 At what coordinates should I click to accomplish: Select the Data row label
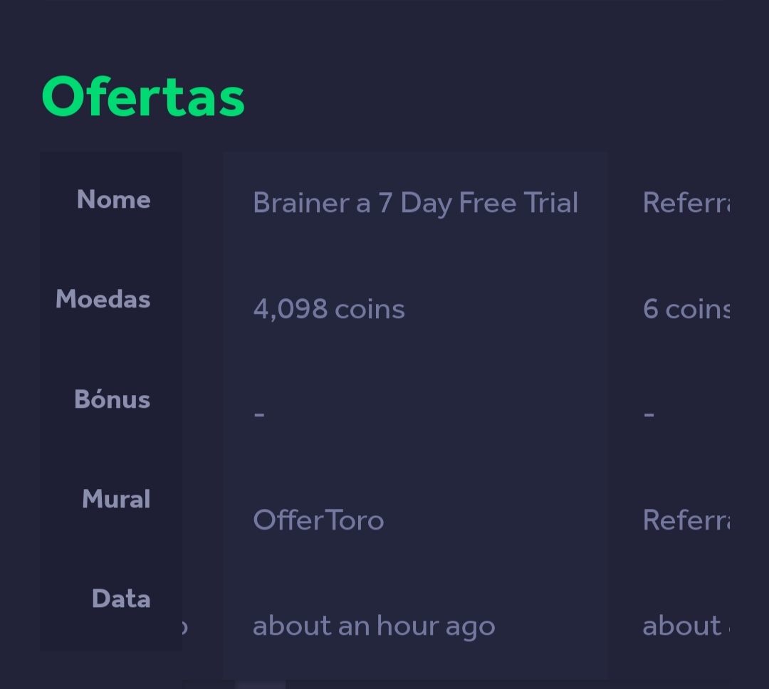[x=121, y=599]
